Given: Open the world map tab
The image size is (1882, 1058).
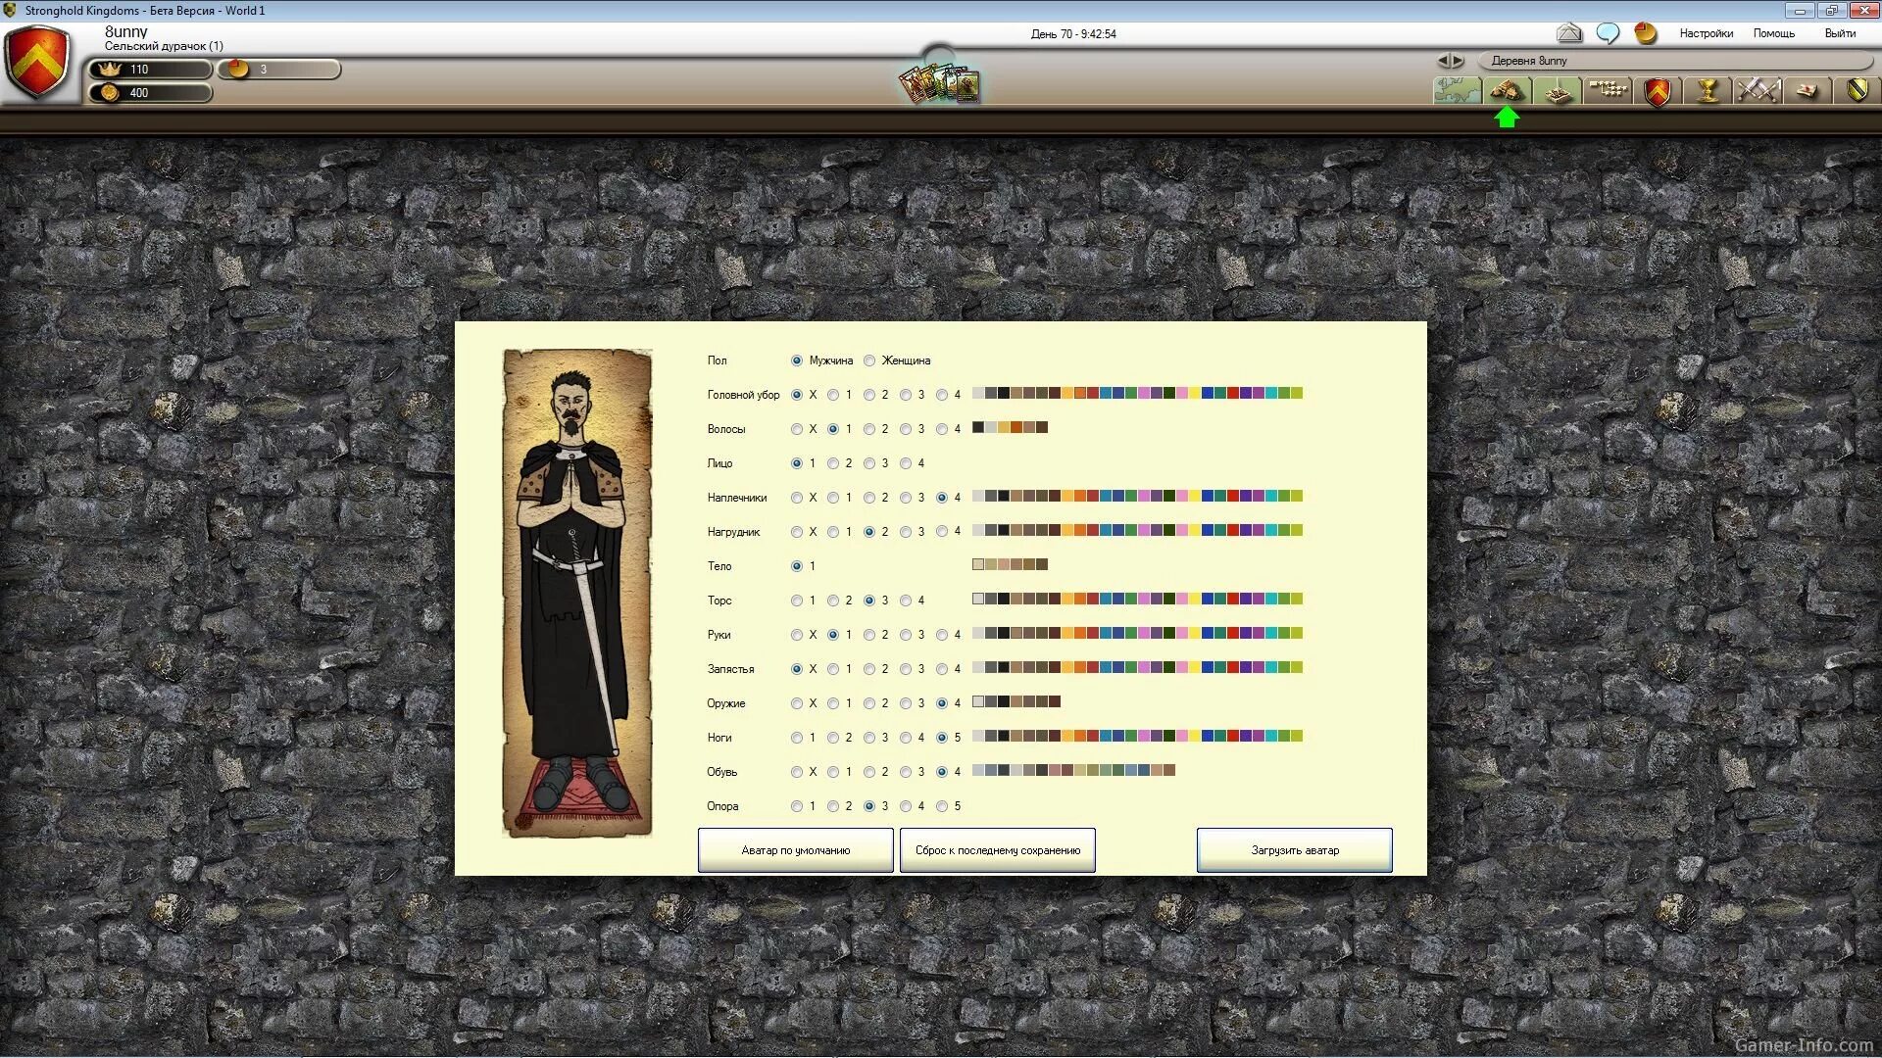Looking at the screenshot, I should (1456, 91).
